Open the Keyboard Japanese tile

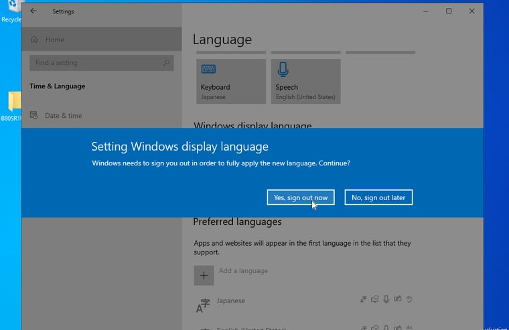(x=231, y=81)
